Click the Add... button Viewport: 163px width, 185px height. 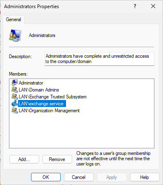[24, 159]
